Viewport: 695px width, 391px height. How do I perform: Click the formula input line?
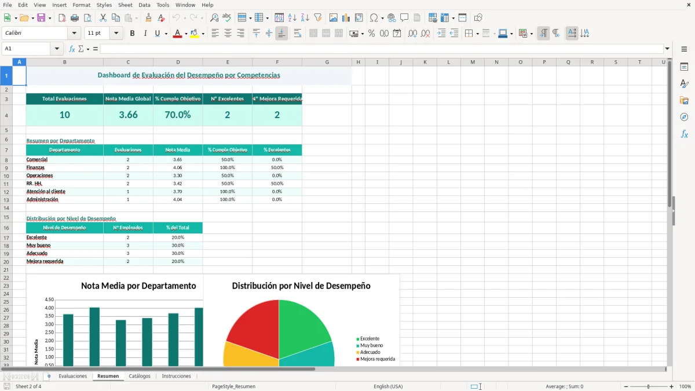pos(382,49)
